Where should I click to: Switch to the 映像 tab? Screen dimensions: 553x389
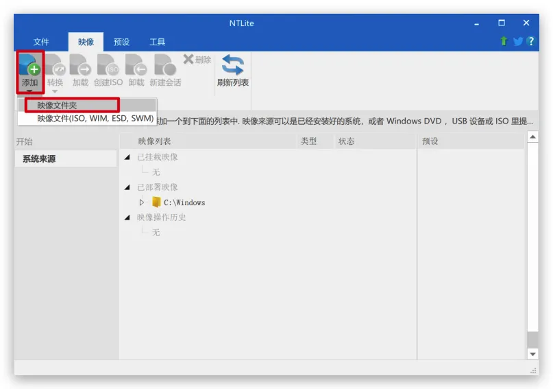coord(86,42)
